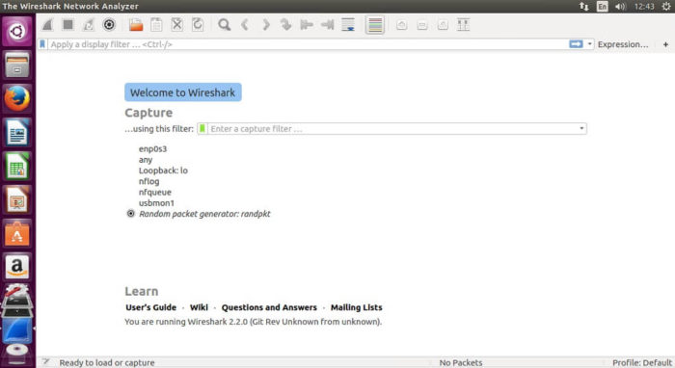
Task: Go forward to next packet
Action: (x=265, y=25)
